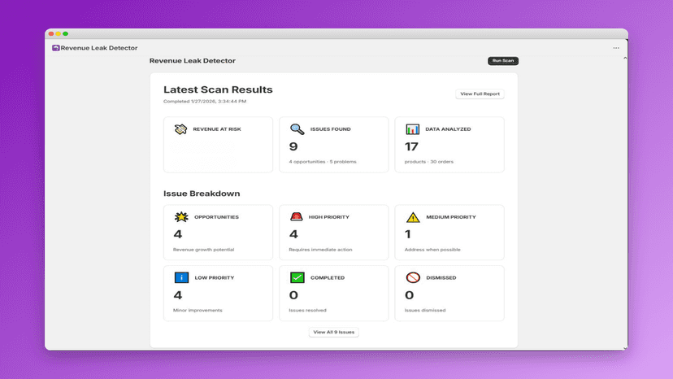673x379 pixels.
Task: Click the Completed 1/27/2026 timestamp text
Action: click(x=205, y=102)
